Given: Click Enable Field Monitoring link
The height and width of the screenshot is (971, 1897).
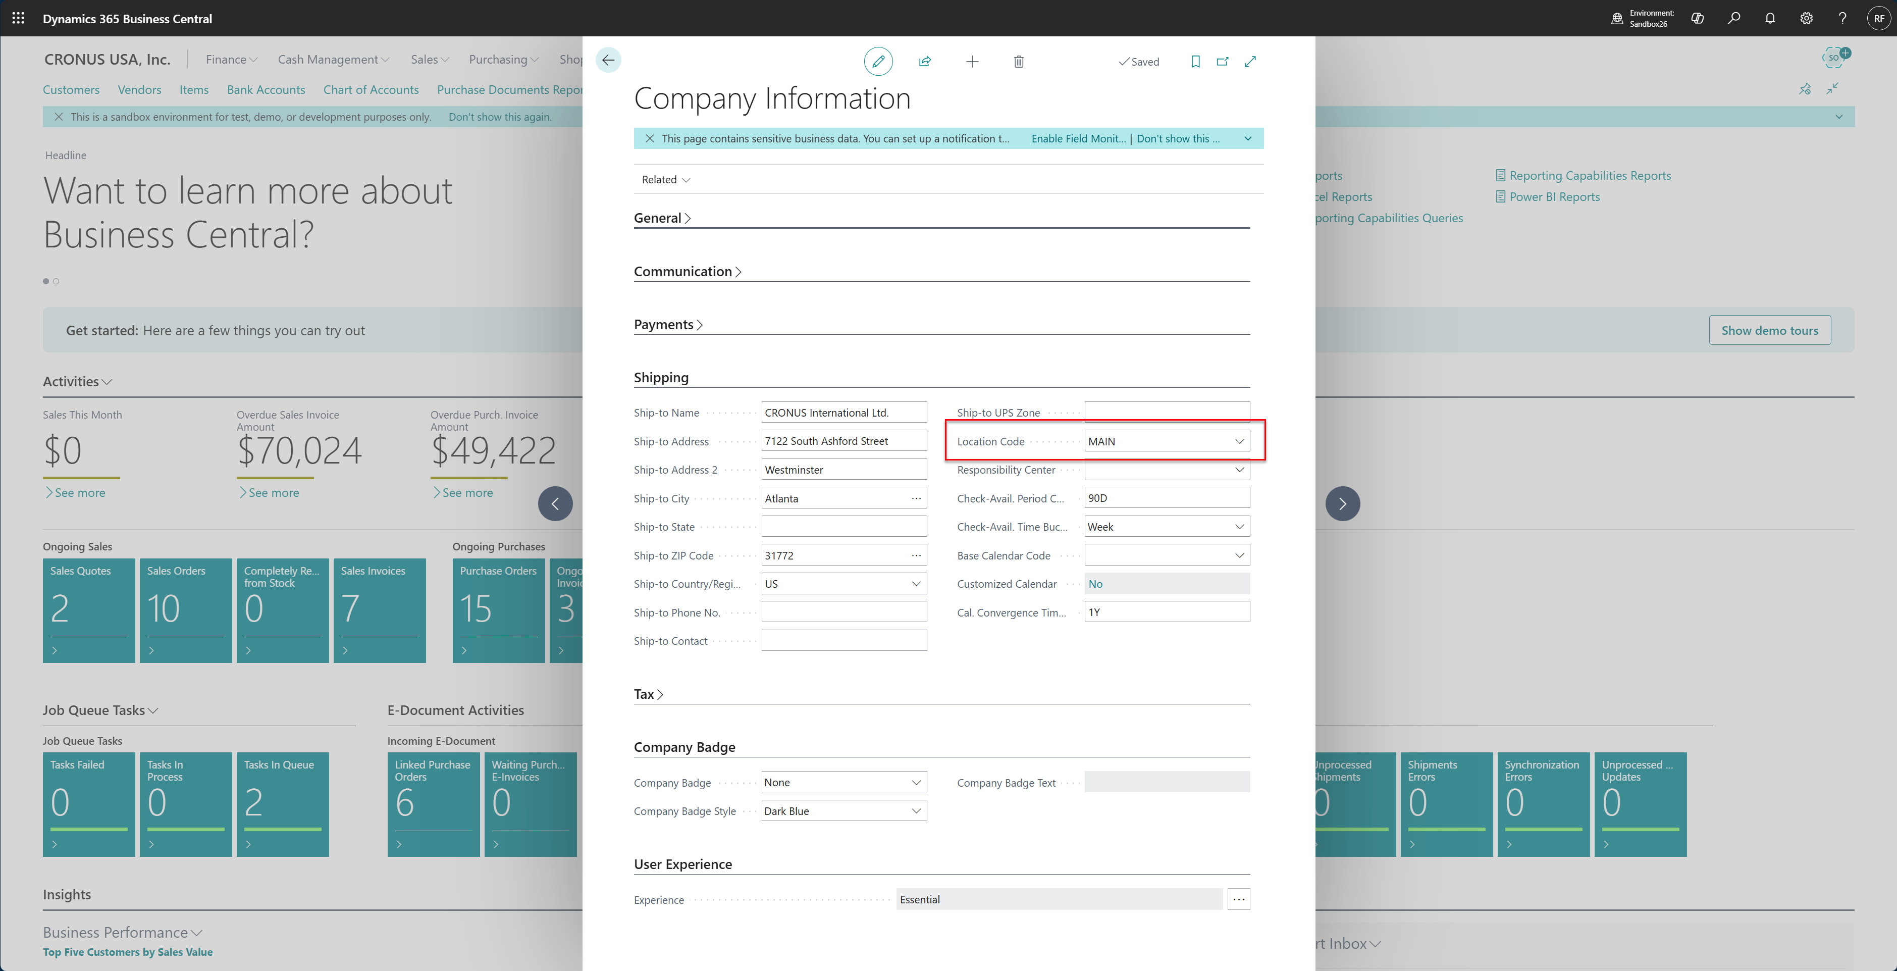Looking at the screenshot, I should [1078, 138].
